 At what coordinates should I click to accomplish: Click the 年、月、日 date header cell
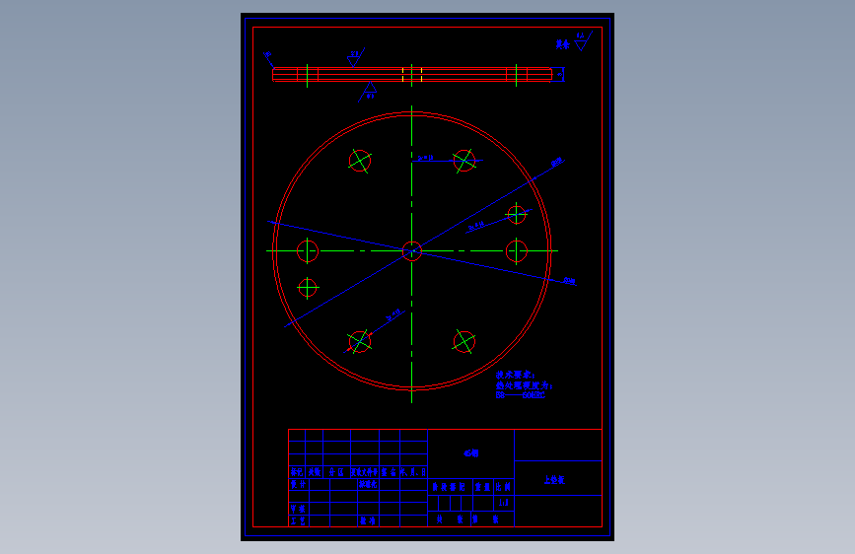click(x=413, y=472)
